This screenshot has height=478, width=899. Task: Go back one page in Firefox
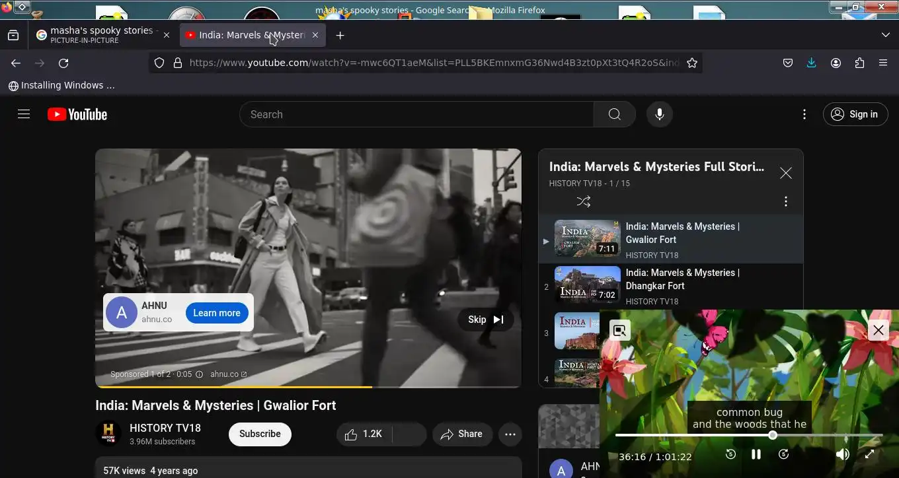click(16, 63)
